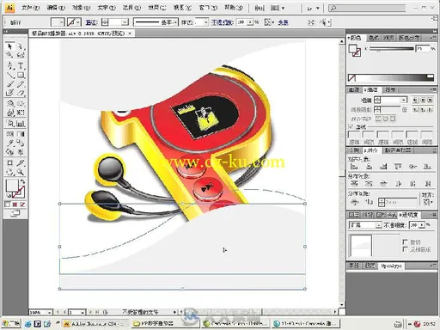This screenshot has width=440, height=330.
Task: Select the Line Segment tool
Action: 10,75
